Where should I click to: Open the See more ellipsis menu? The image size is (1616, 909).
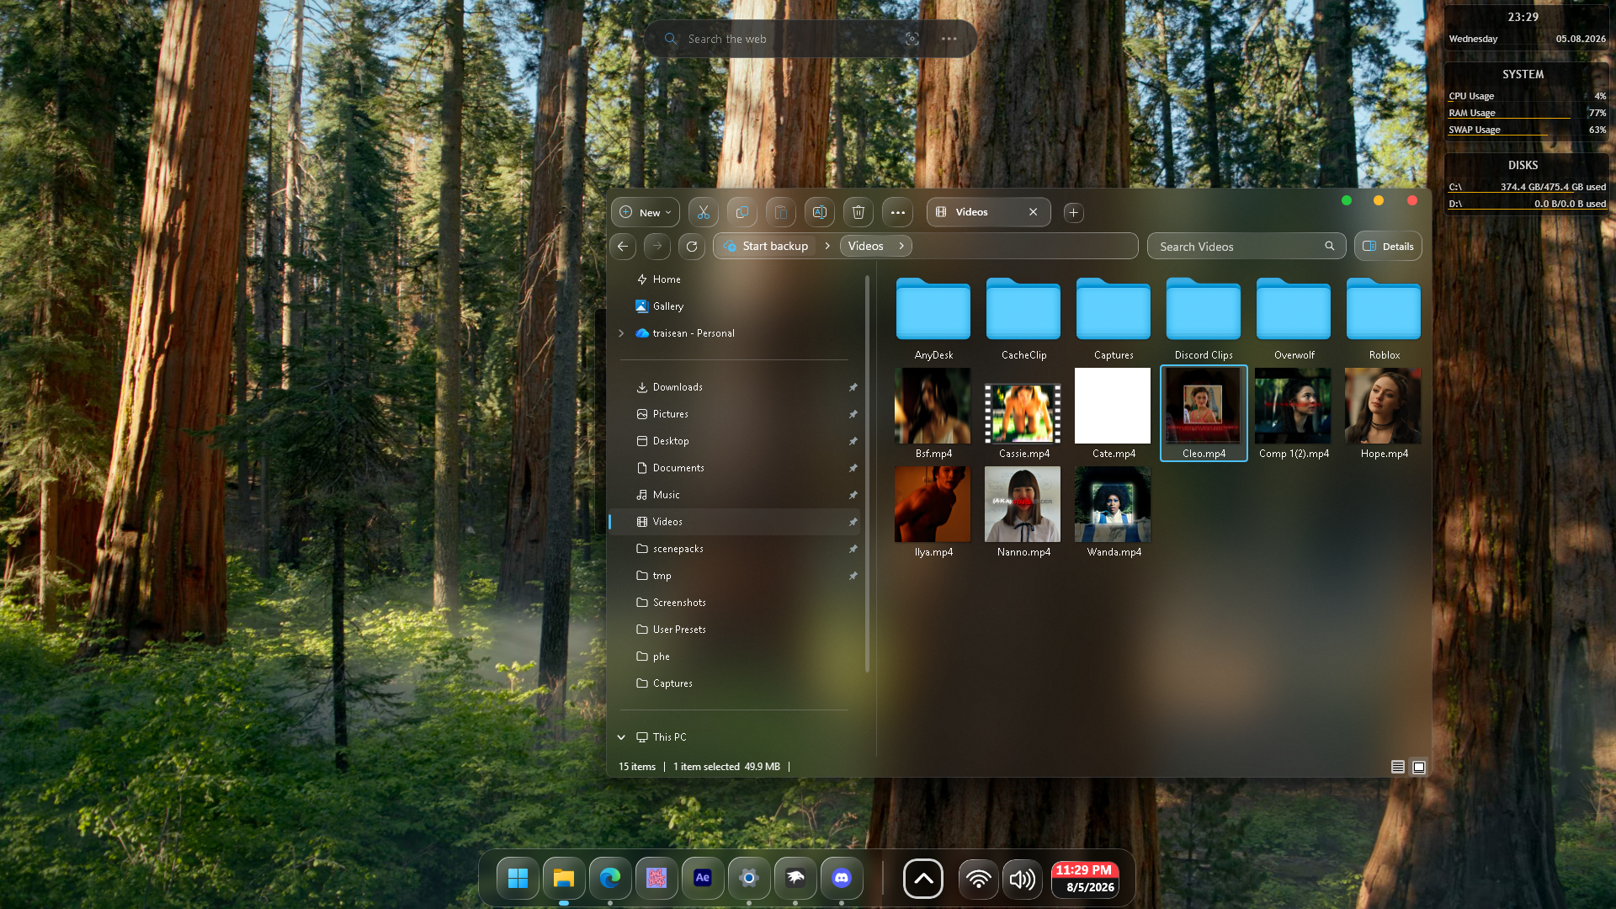coord(898,212)
